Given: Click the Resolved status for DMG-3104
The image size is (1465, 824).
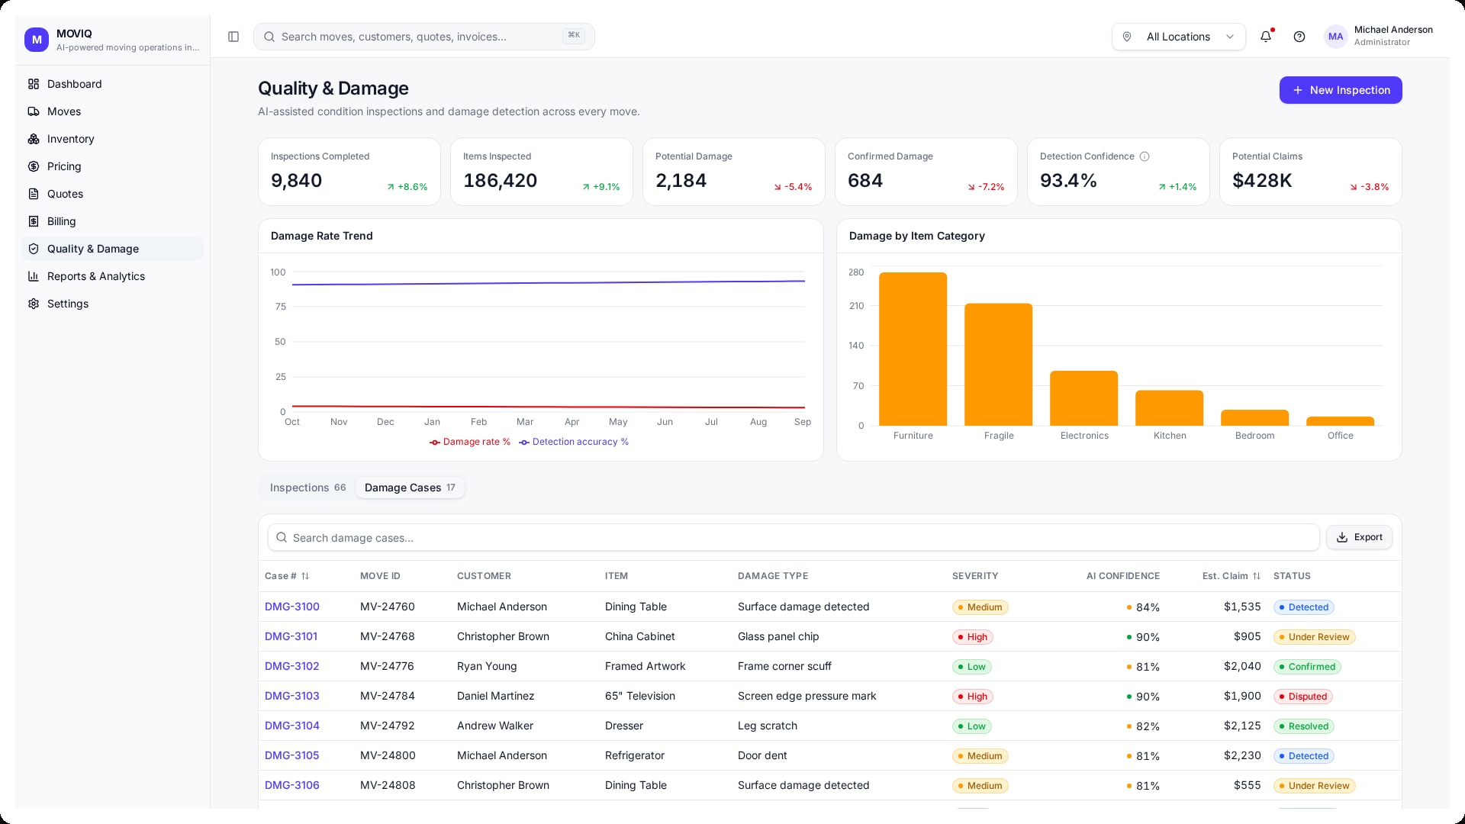Looking at the screenshot, I should [x=1304, y=726].
